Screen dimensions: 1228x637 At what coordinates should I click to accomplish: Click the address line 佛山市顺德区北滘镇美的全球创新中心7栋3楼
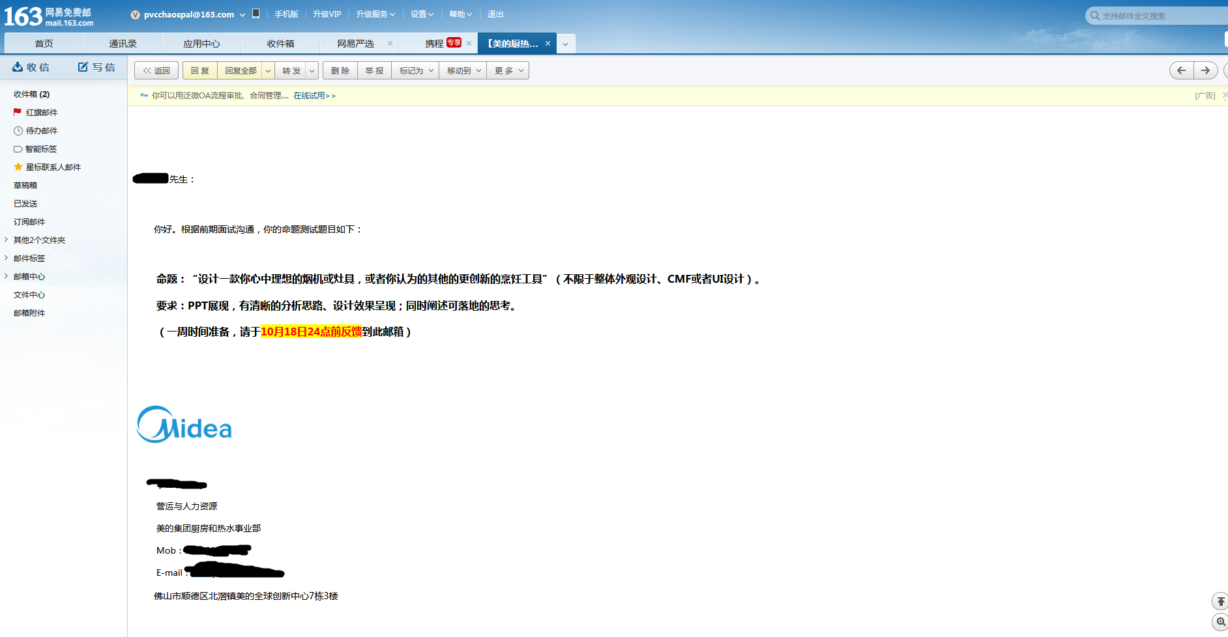(246, 596)
